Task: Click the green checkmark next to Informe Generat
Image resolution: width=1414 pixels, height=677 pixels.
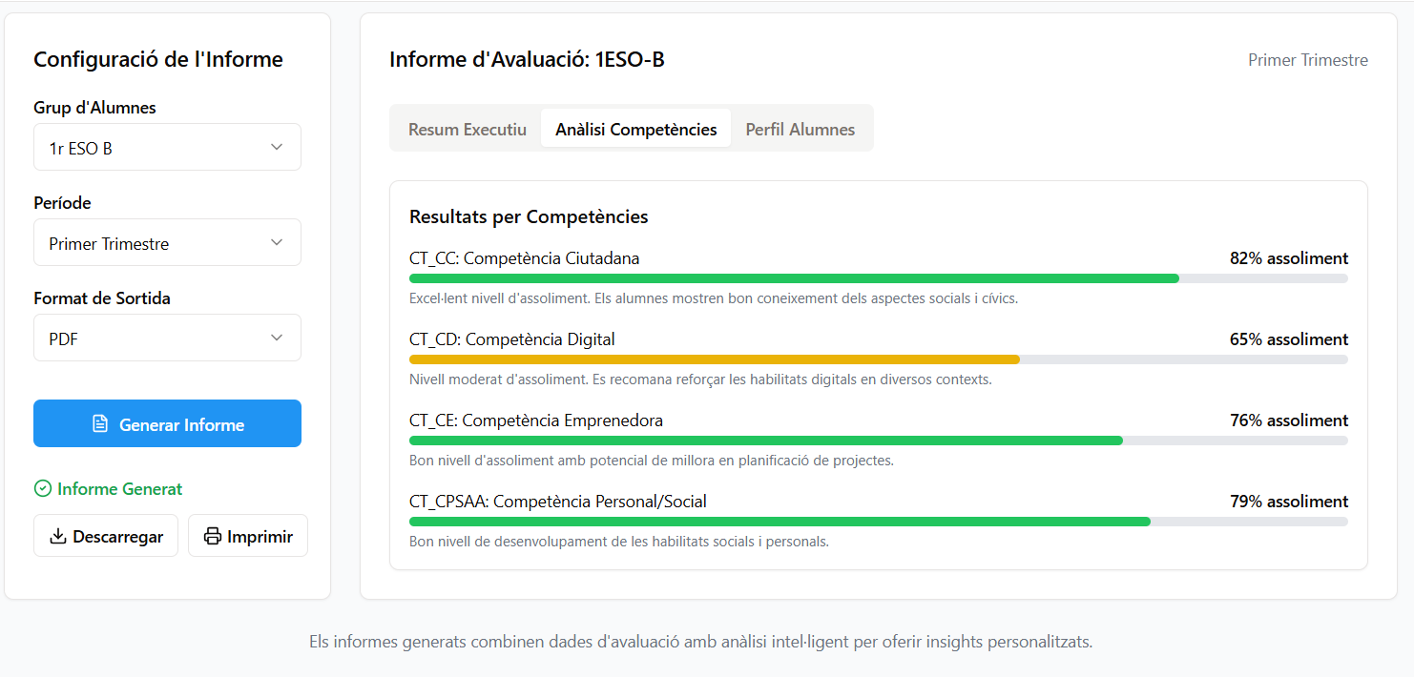Action: click(43, 488)
